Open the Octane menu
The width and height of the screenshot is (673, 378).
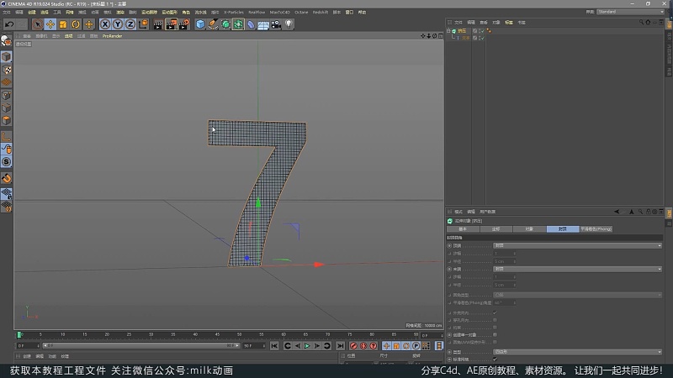tap(301, 13)
